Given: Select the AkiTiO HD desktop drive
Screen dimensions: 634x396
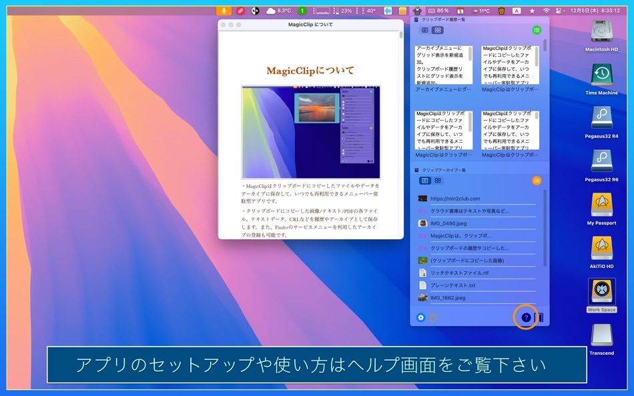Looking at the screenshot, I should [x=602, y=253].
